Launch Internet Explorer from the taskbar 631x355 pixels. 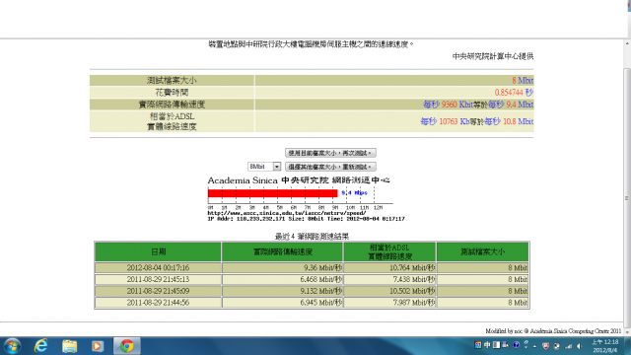pos(40,346)
